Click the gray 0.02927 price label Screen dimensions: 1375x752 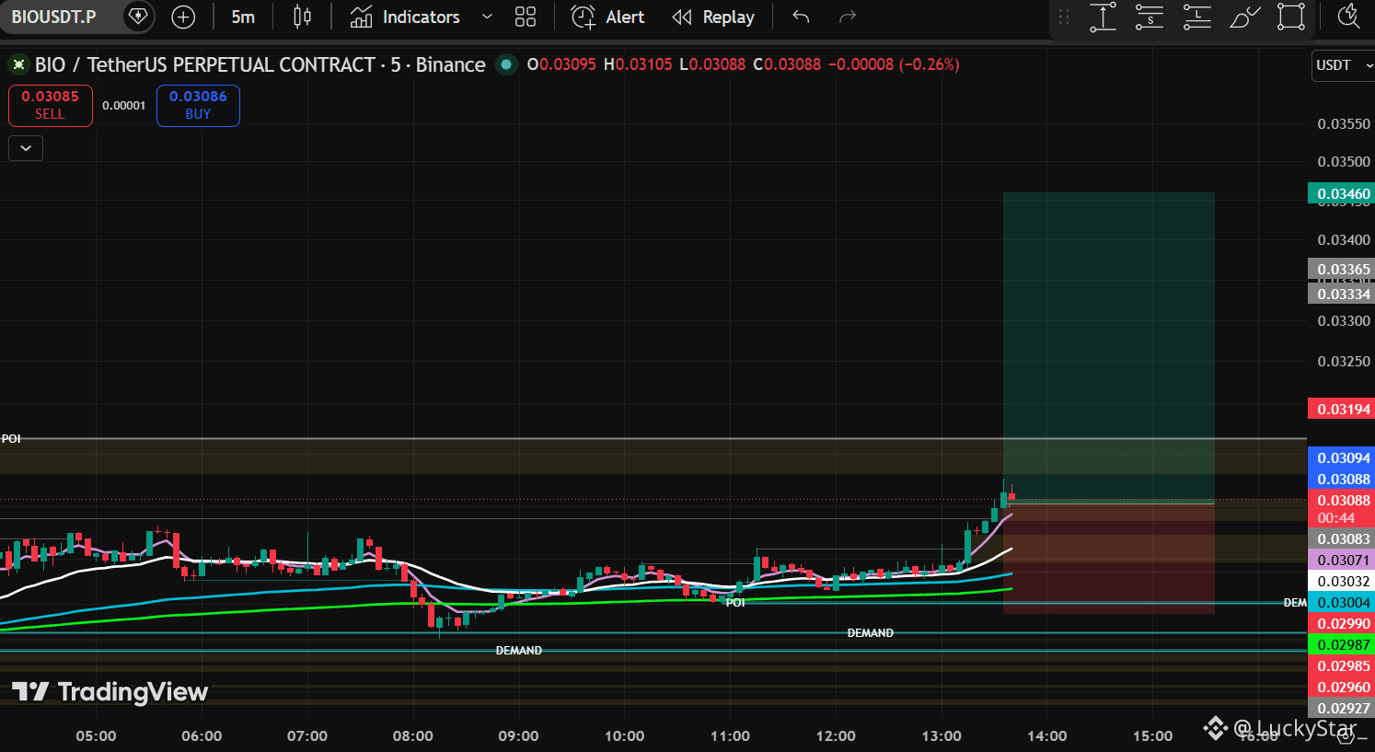[1341, 708]
